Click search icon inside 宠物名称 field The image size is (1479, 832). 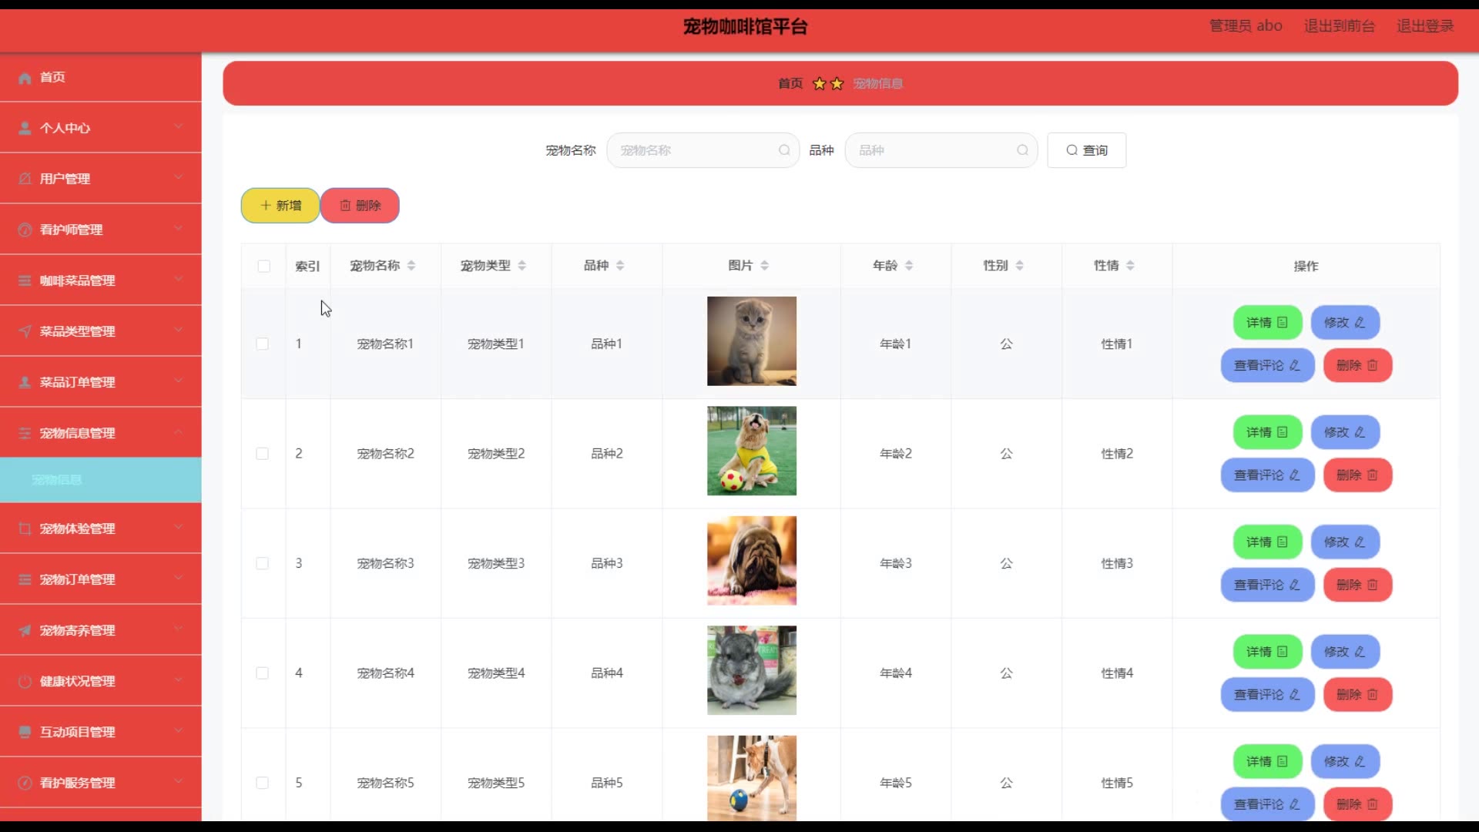(x=784, y=150)
